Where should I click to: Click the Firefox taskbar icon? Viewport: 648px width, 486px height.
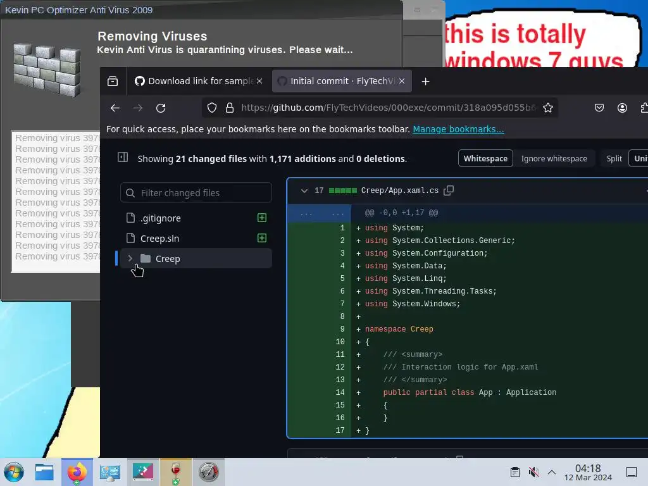tap(77, 472)
